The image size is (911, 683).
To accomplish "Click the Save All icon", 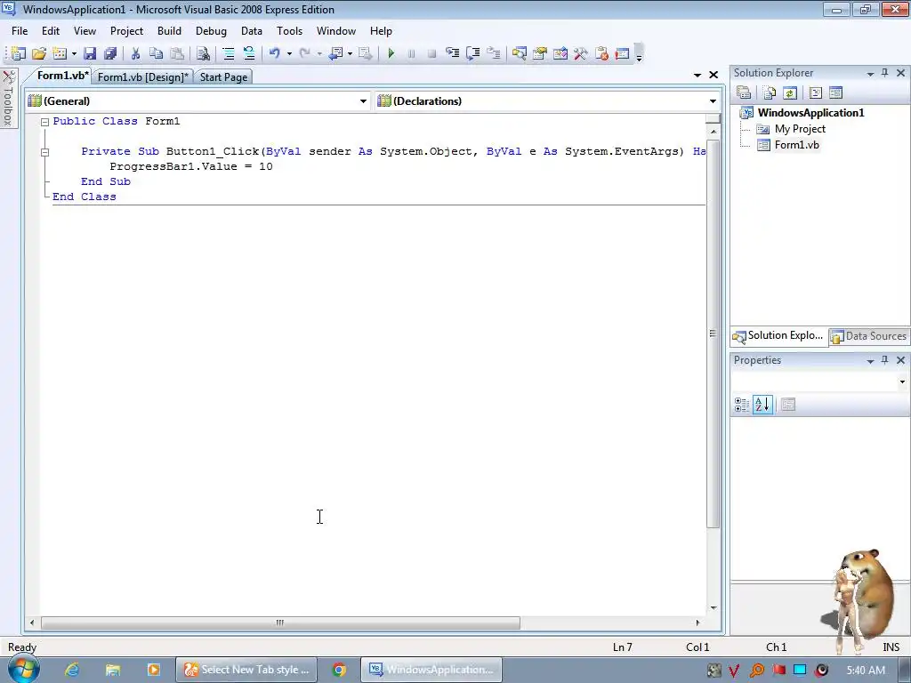I will point(109,53).
